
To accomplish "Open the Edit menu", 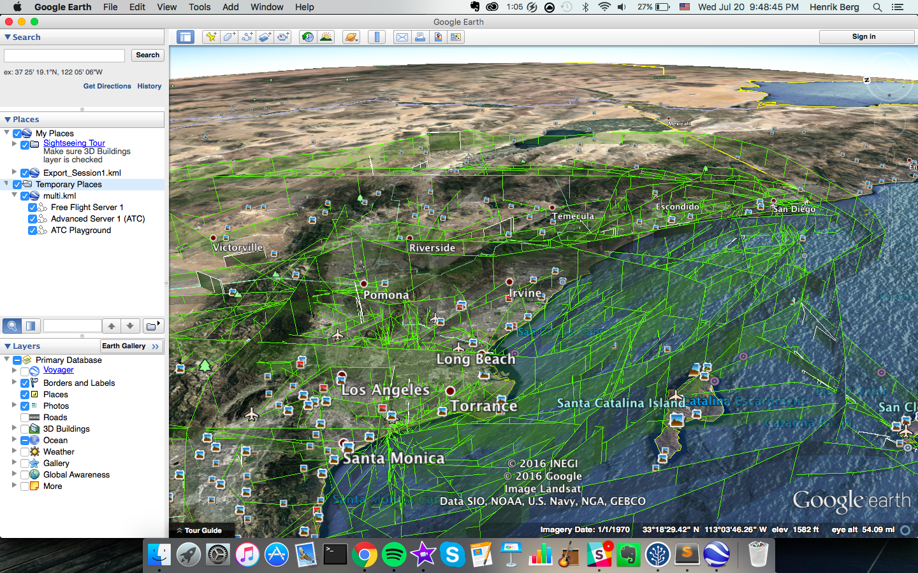I will click(137, 7).
